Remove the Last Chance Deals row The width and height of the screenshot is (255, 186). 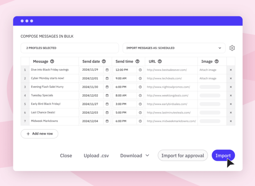(231, 113)
